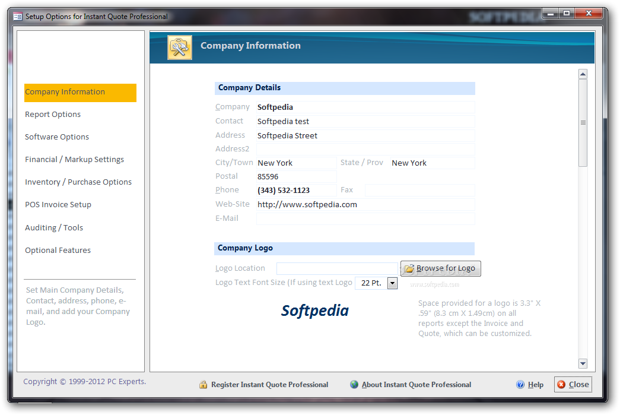Click the Softpedia logo text preview
620x415 pixels.
314,311
